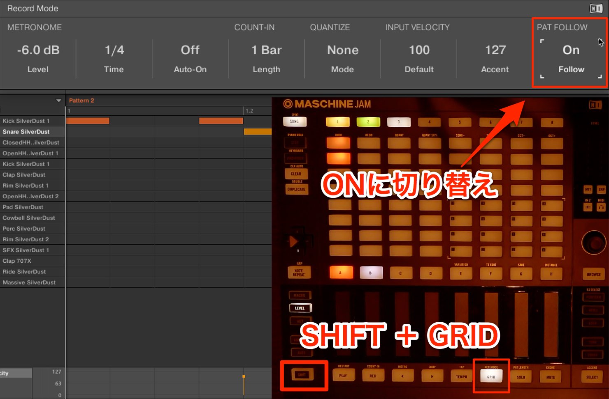Touch the eighth touch strip
Viewport: 609px width, 399px height.
coord(551,324)
